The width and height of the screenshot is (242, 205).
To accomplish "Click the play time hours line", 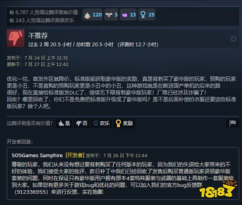I will (93, 44).
